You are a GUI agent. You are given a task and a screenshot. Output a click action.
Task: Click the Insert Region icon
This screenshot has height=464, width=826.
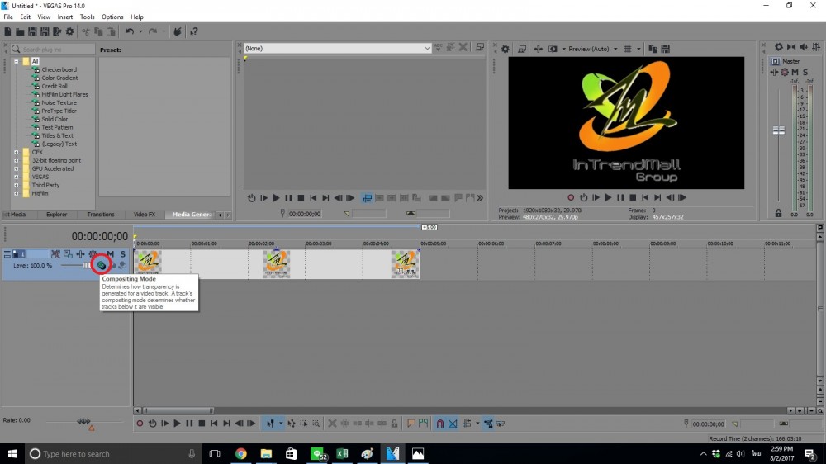(423, 424)
